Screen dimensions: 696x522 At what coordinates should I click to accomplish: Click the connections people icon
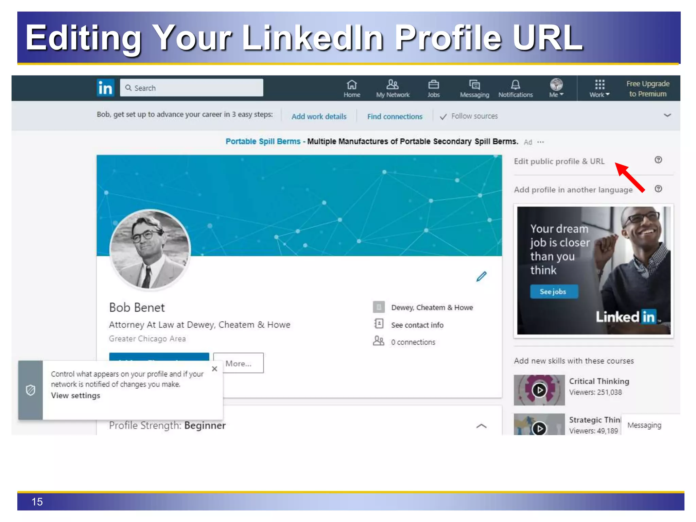click(378, 341)
